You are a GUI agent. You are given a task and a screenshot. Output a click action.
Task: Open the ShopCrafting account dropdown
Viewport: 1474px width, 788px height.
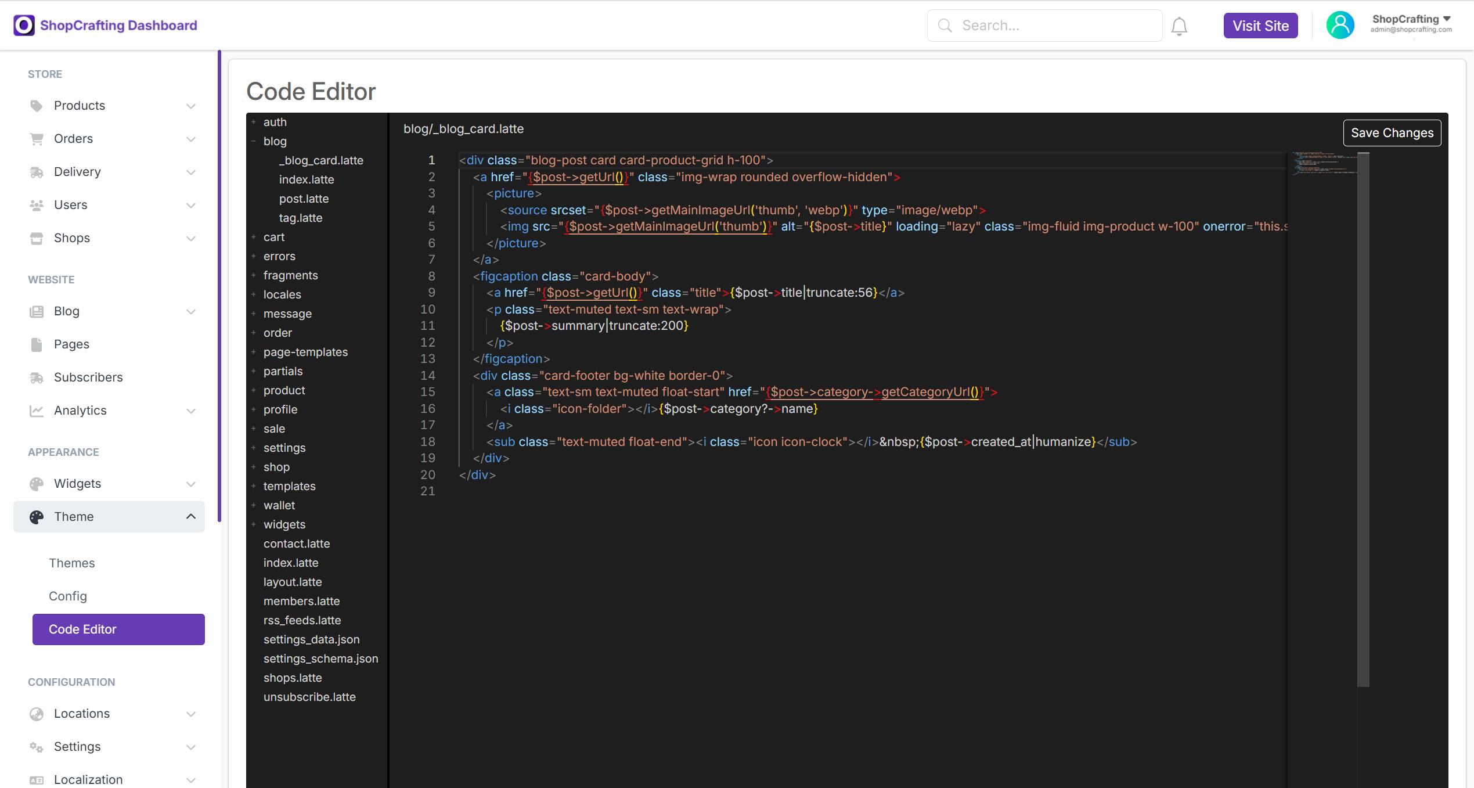(x=1411, y=23)
